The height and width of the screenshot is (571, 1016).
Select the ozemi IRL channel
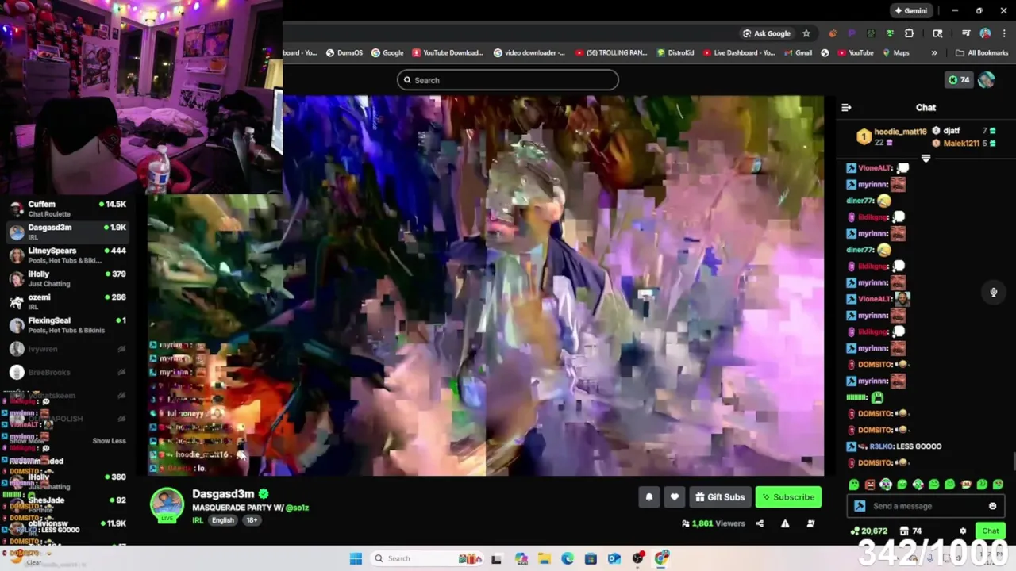click(x=67, y=301)
